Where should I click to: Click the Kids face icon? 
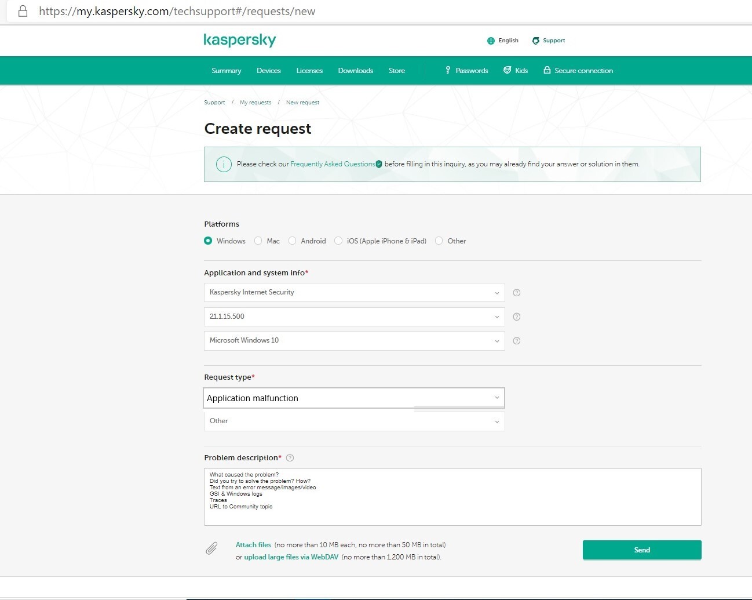click(x=508, y=70)
